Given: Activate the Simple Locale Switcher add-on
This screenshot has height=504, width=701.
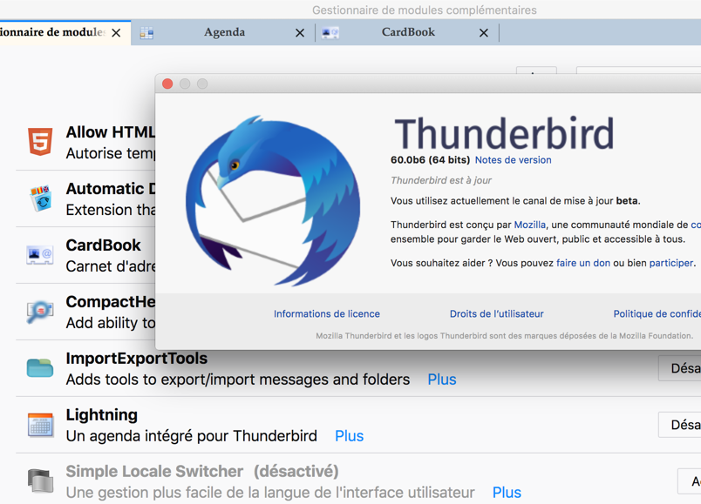Looking at the screenshot, I should coord(689,481).
